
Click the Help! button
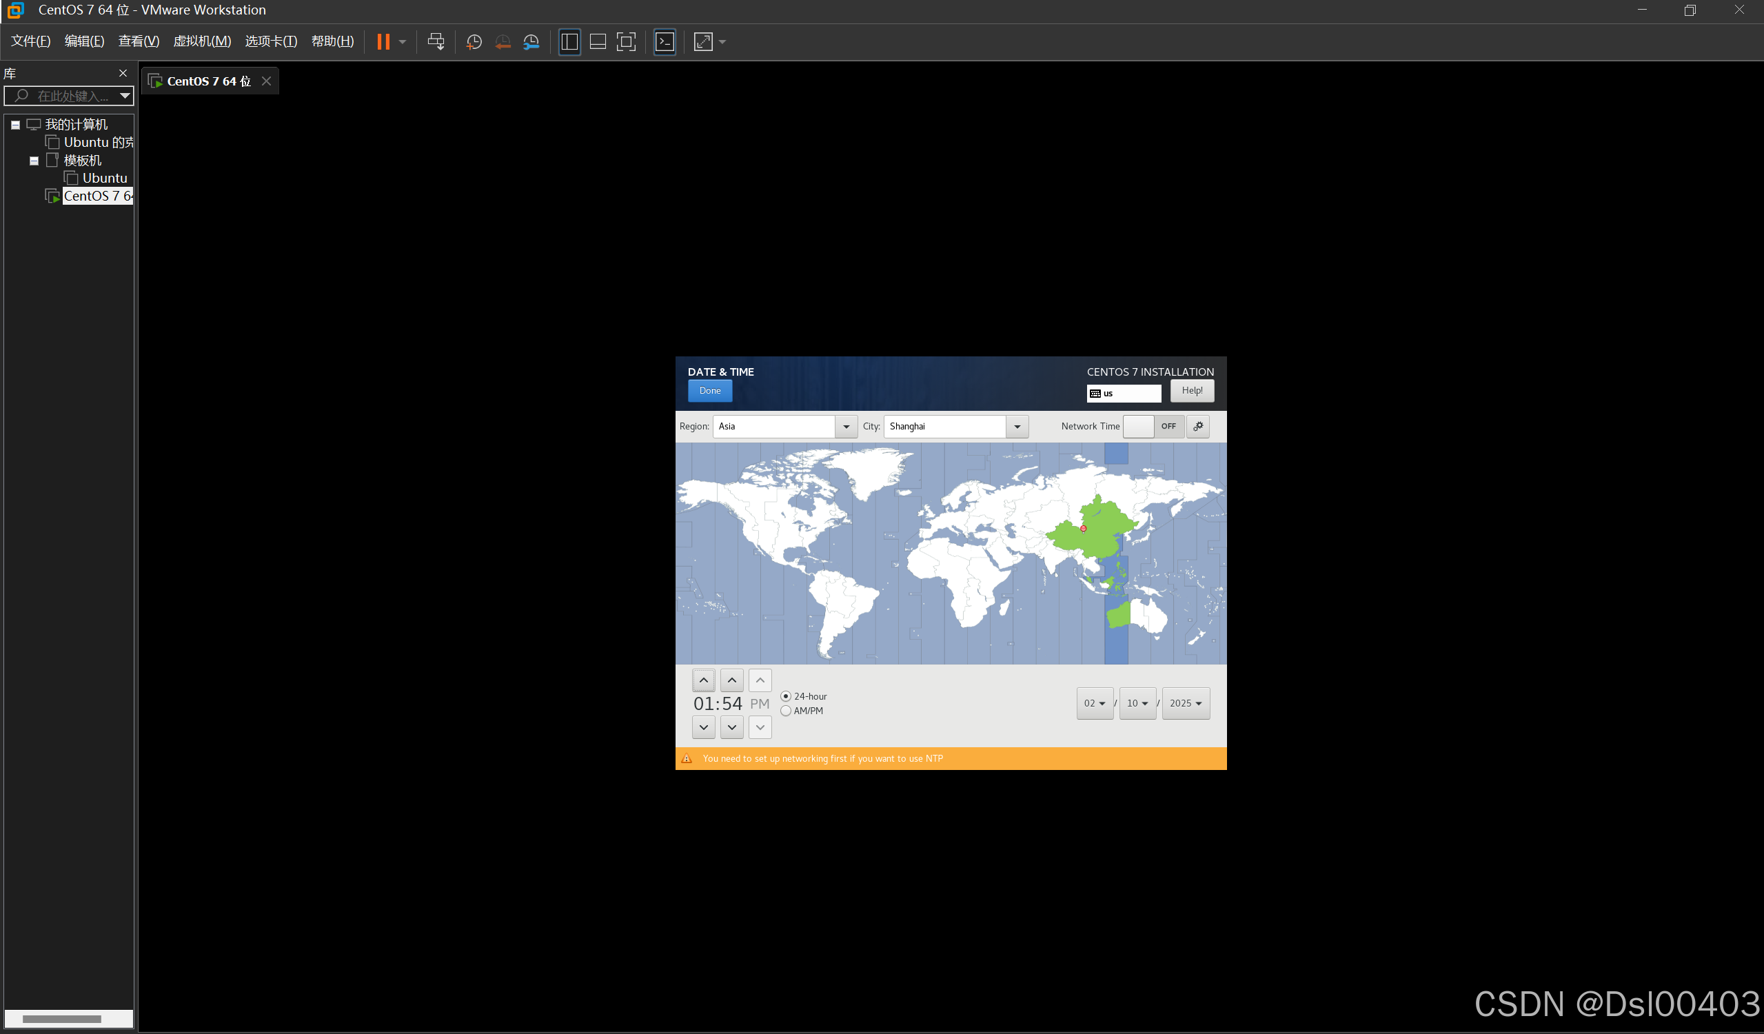pos(1192,391)
